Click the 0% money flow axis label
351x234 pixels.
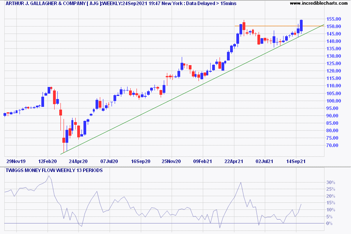pyautogui.click(x=330, y=223)
